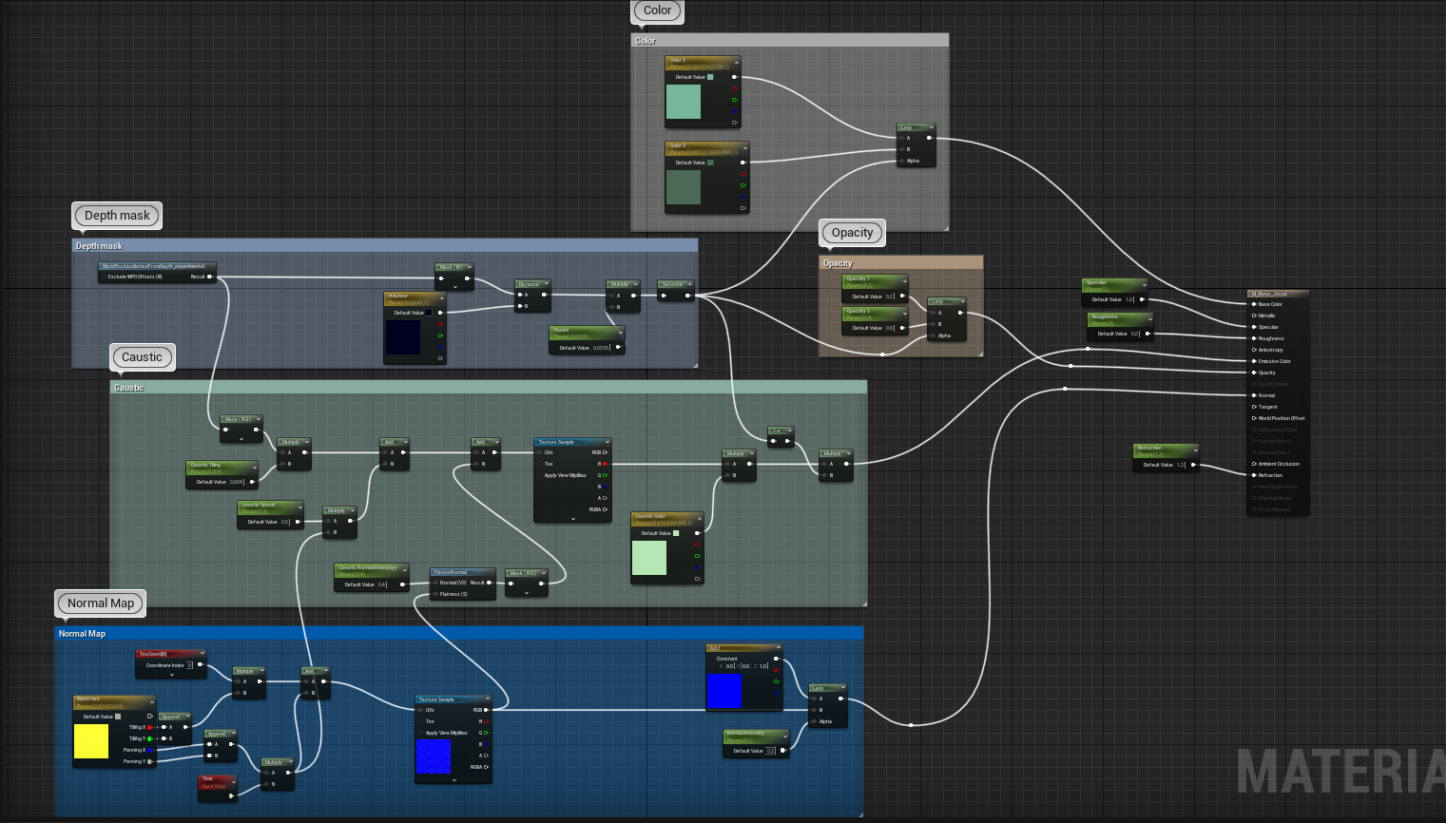Expand the TexCoord node's bottom chevron

click(171, 675)
